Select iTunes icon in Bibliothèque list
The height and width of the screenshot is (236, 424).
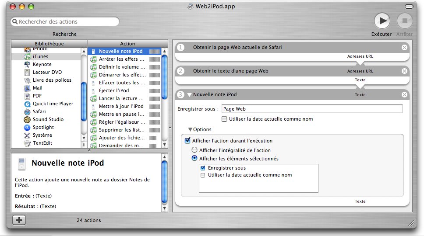tap(27, 56)
